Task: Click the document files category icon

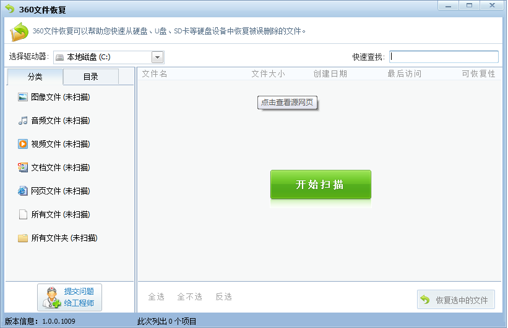Action: (23, 167)
